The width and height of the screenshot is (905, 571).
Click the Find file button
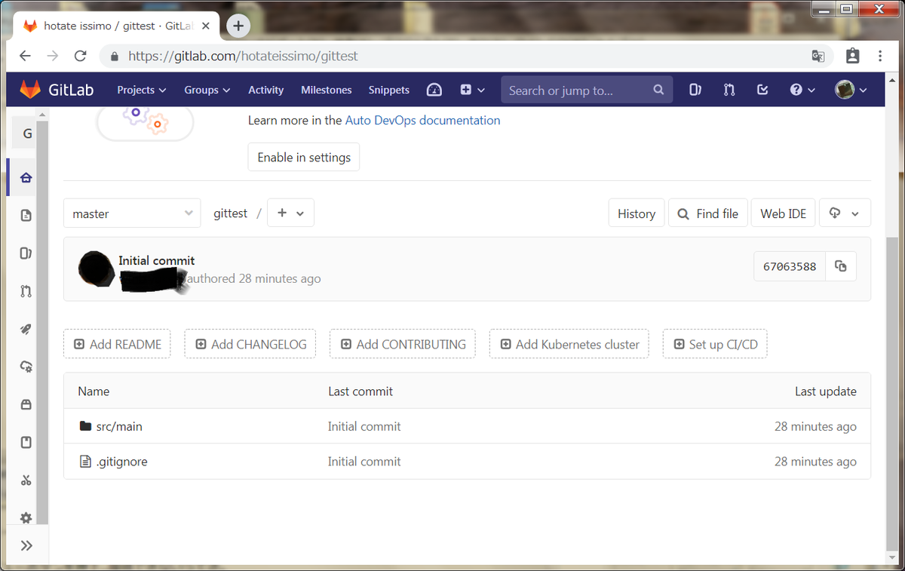pos(707,213)
